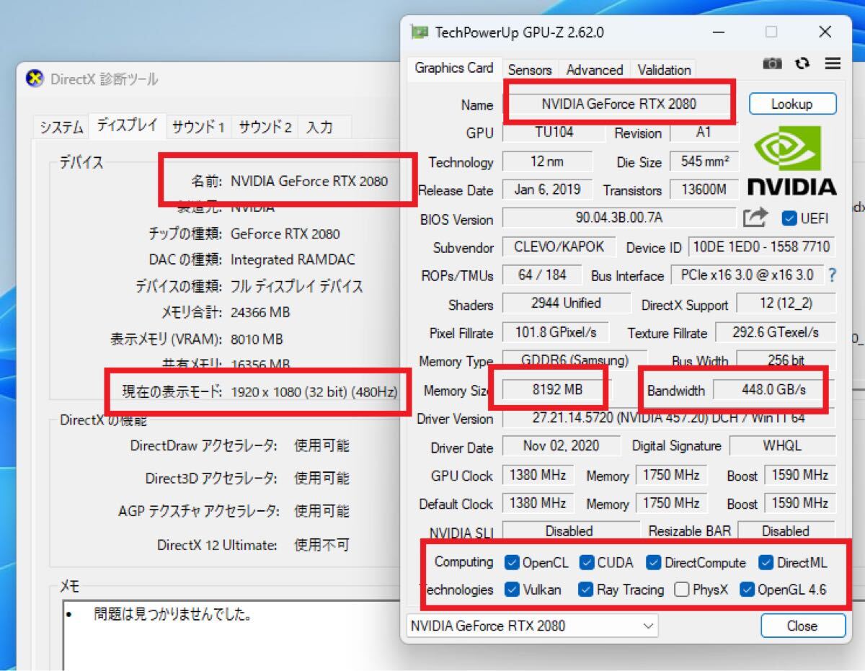Click the Digital Signature value WHQL

pos(782,446)
